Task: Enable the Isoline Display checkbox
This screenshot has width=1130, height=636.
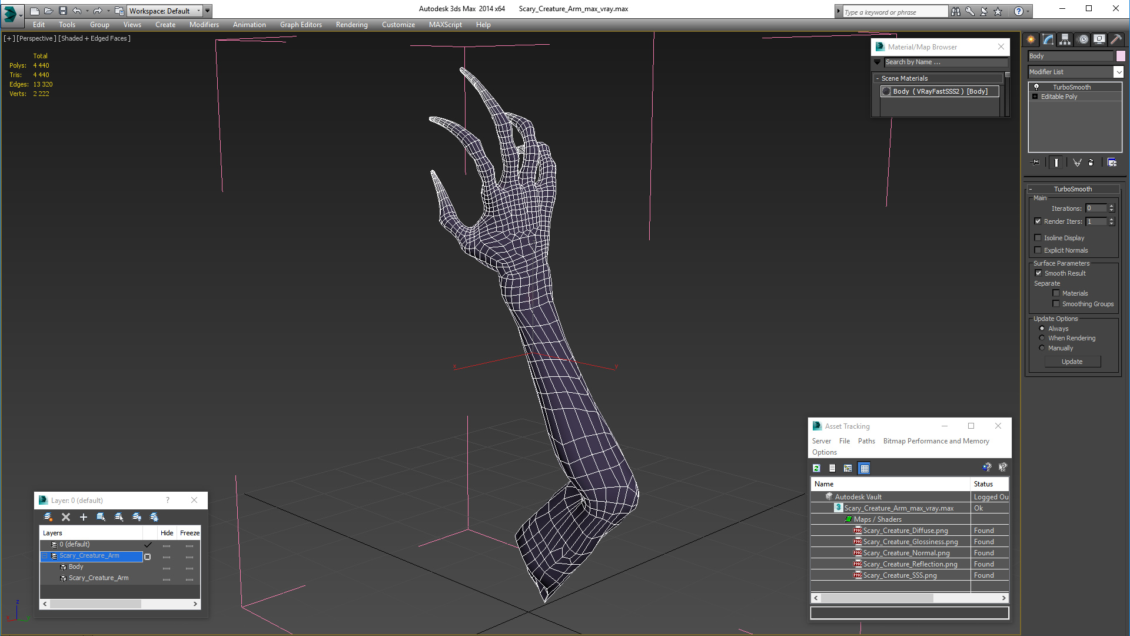Action: (x=1038, y=238)
